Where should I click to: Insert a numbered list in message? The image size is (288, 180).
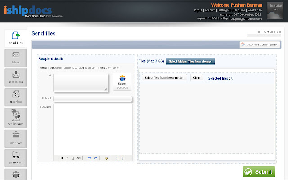pos(123,158)
